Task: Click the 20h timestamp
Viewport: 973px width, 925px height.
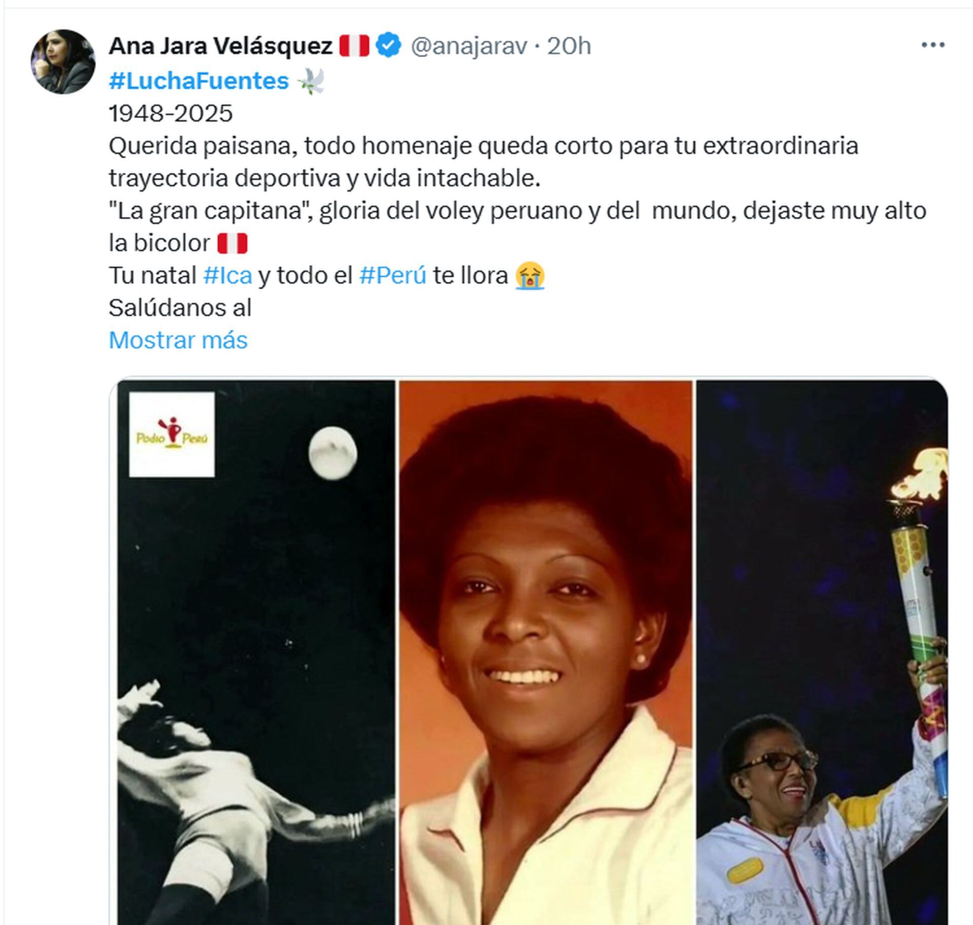Action: (x=569, y=46)
